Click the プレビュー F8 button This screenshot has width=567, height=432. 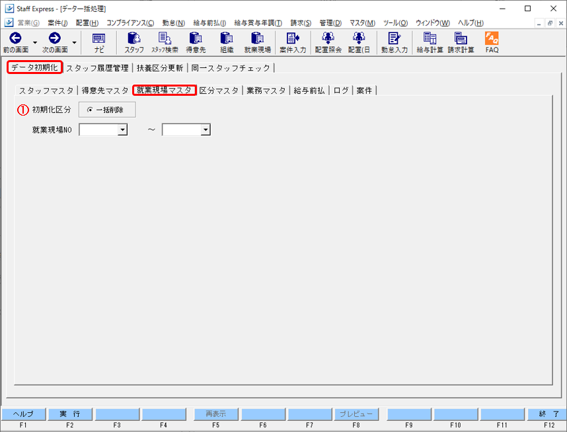pos(356,414)
